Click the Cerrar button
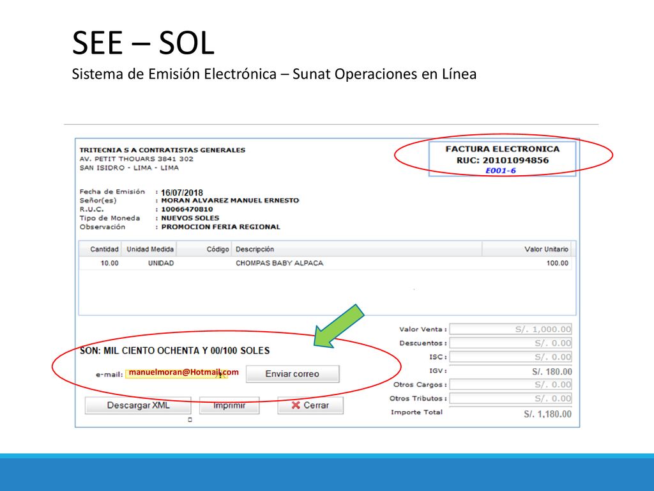Screen dimensions: 654x491 pyautogui.click(x=310, y=405)
